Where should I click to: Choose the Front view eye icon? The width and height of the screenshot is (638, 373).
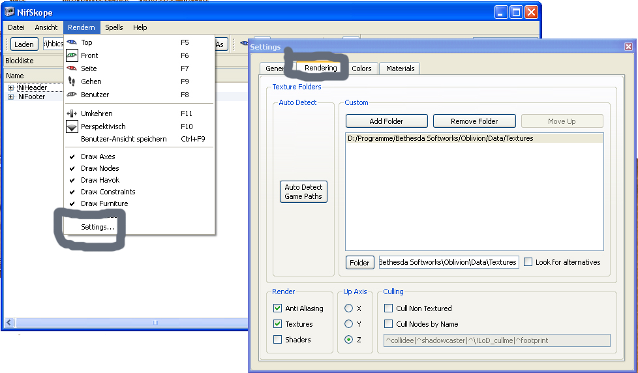(x=72, y=55)
